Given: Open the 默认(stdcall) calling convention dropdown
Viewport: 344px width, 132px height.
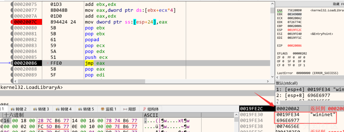Looking at the screenshot, I should [x=309, y=83].
